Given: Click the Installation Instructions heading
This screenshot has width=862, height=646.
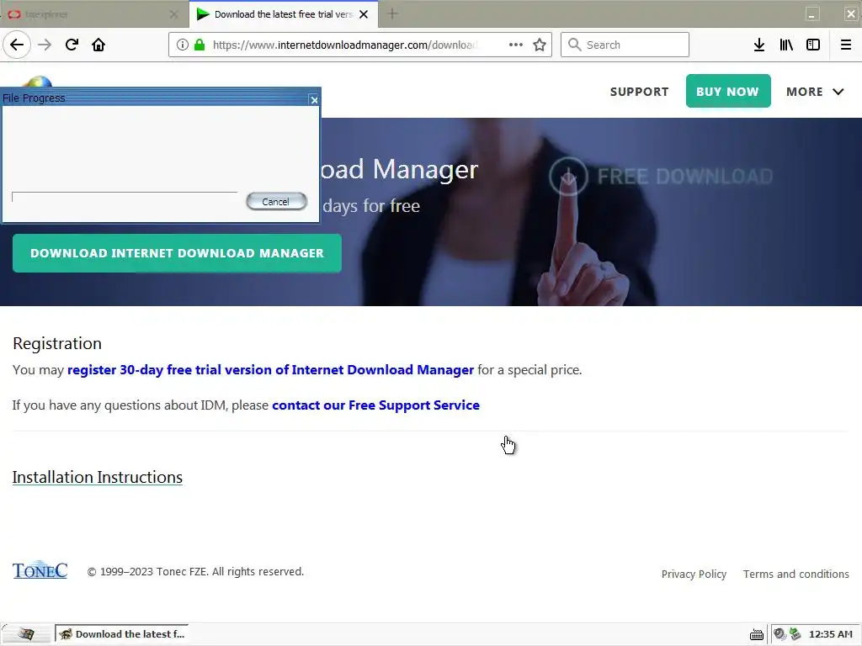Looking at the screenshot, I should click(x=98, y=477).
